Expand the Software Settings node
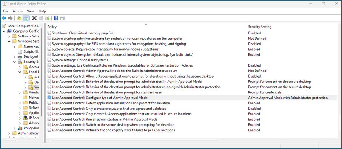 9,36
